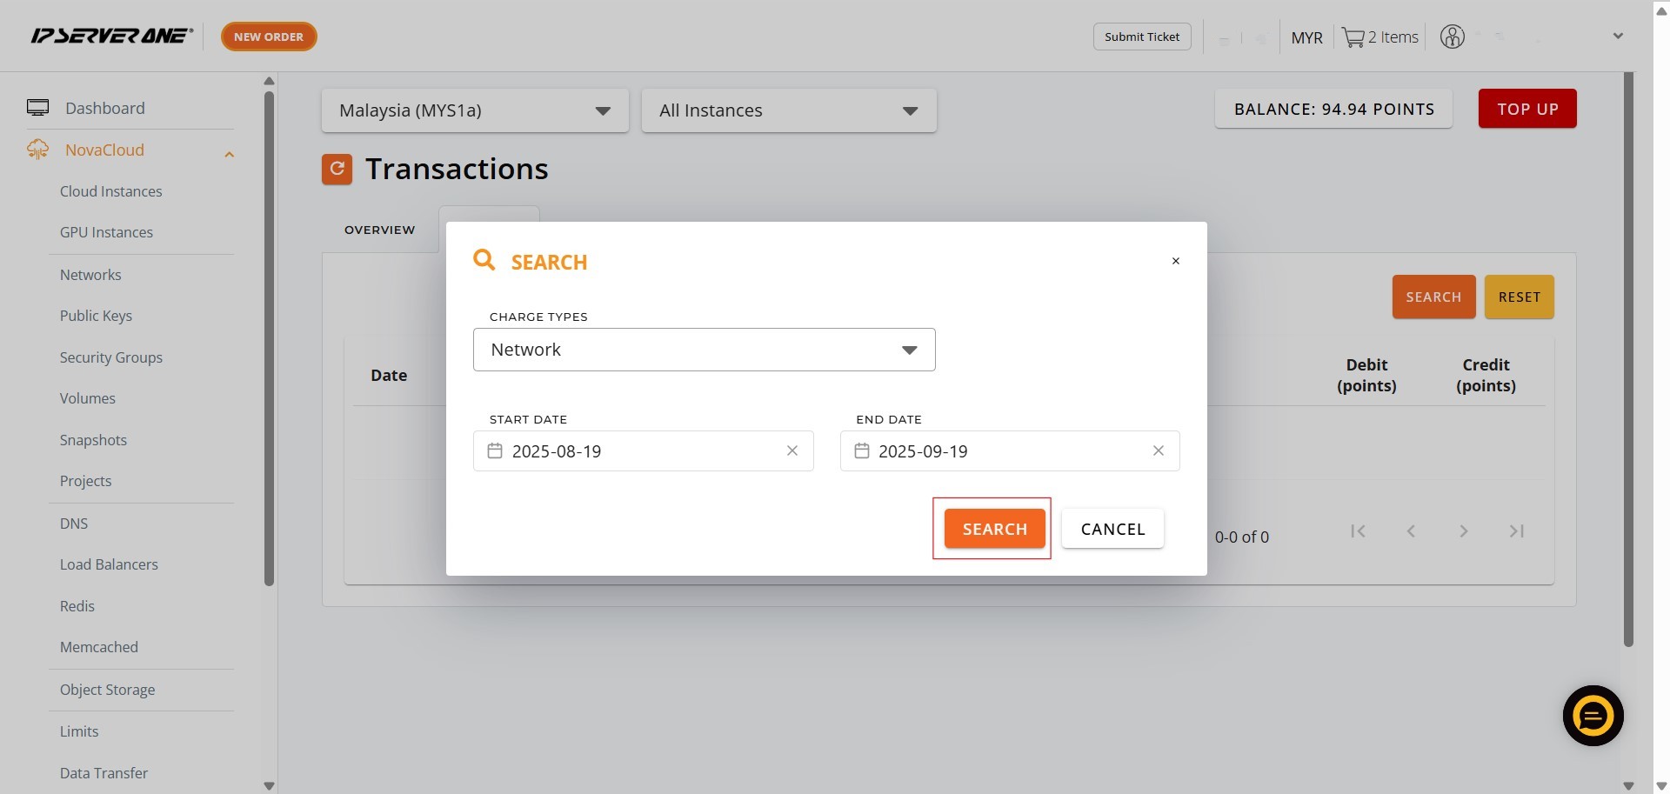Open the live chat bubble icon

(x=1593, y=716)
